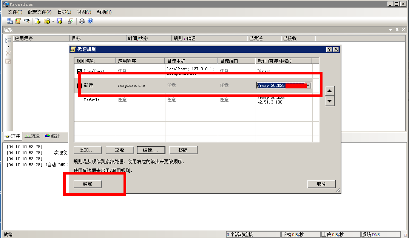Click the blue help question mark icon
Screen dimensions: 409x238
coord(90,21)
